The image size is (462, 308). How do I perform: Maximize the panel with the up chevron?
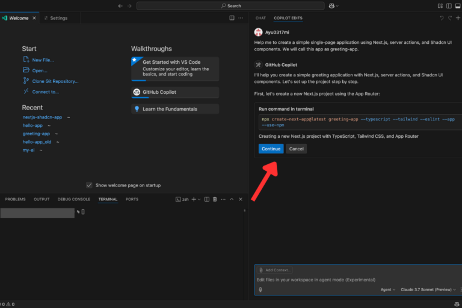(232, 199)
